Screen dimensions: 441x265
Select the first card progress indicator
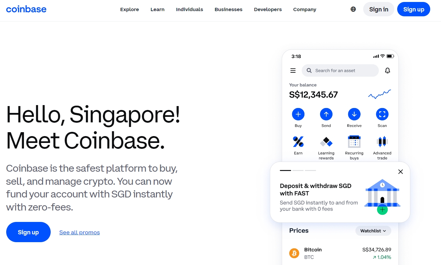click(285, 170)
